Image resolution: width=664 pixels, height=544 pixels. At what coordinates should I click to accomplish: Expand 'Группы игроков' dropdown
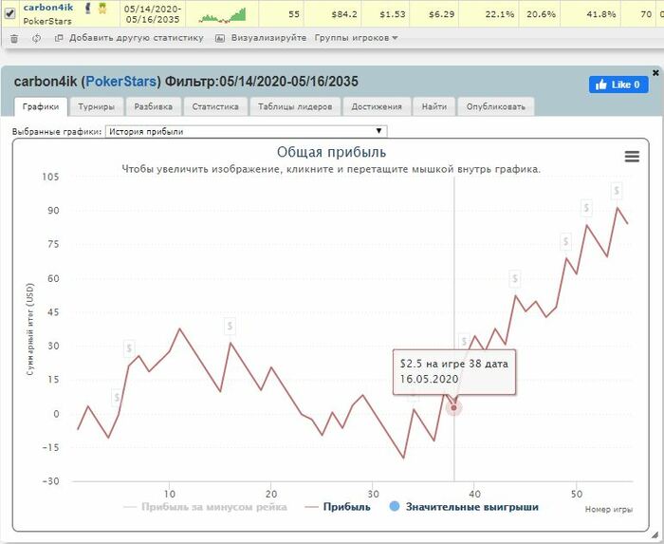(x=356, y=38)
